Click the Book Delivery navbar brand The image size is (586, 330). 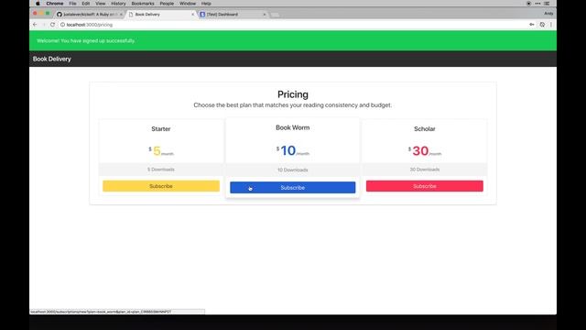click(51, 59)
